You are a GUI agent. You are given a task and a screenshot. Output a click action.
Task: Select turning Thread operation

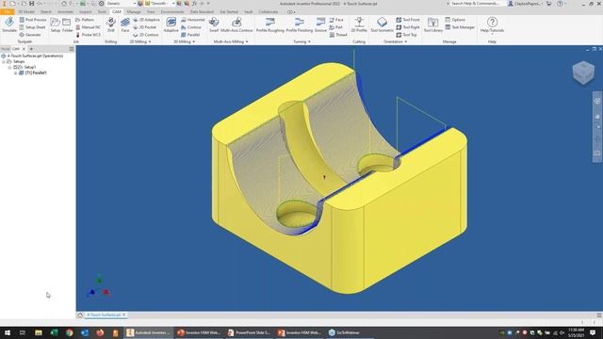point(338,35)
